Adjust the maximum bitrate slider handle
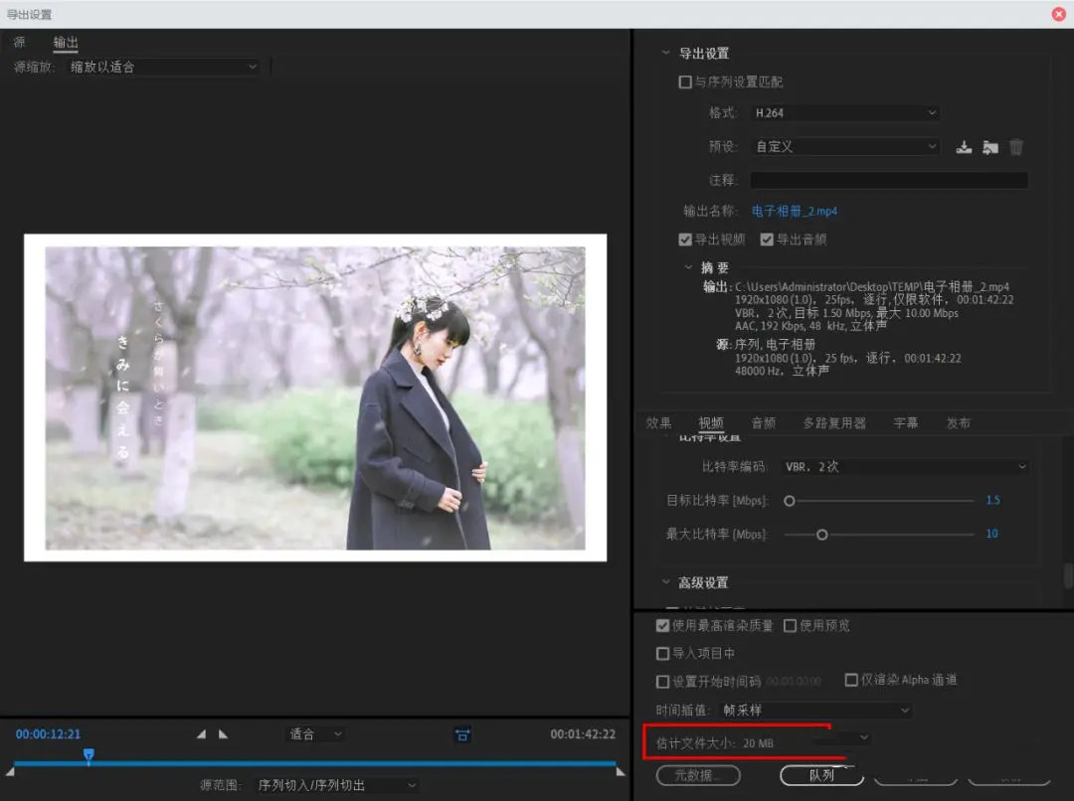Screen dimensions: 1074x801 [x=822, y=535]
